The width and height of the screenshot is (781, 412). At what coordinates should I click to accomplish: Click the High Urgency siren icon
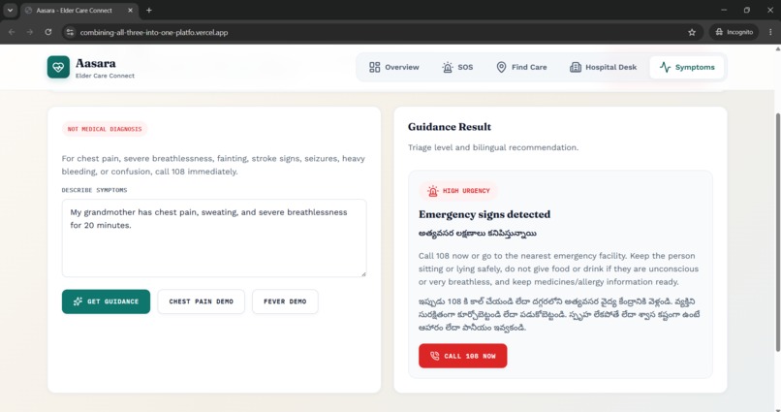433,191
